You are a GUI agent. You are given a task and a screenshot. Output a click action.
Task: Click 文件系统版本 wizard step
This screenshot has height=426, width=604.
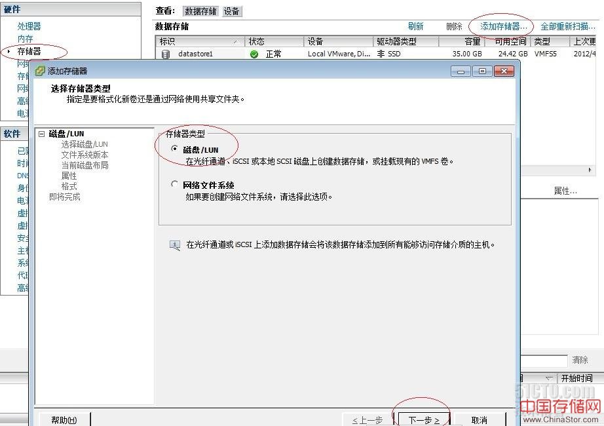(x=85, y=155)
